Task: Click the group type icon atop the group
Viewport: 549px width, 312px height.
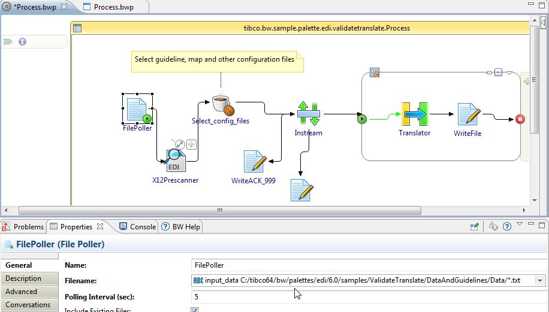Action: [x=375, y=72]
